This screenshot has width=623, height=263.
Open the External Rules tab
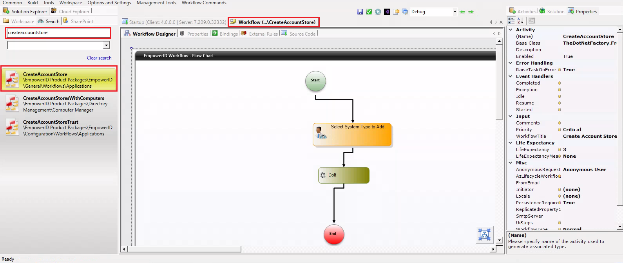point(260,34)
